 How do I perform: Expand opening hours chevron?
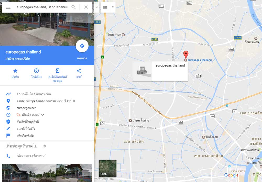[43, 115]
